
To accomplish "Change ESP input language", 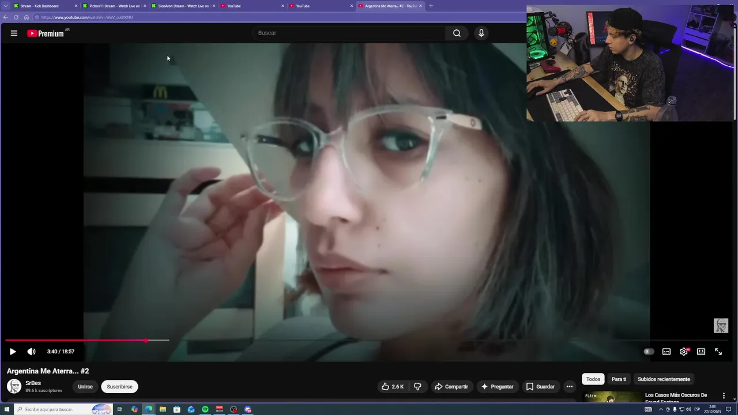I will pos(698,409).
